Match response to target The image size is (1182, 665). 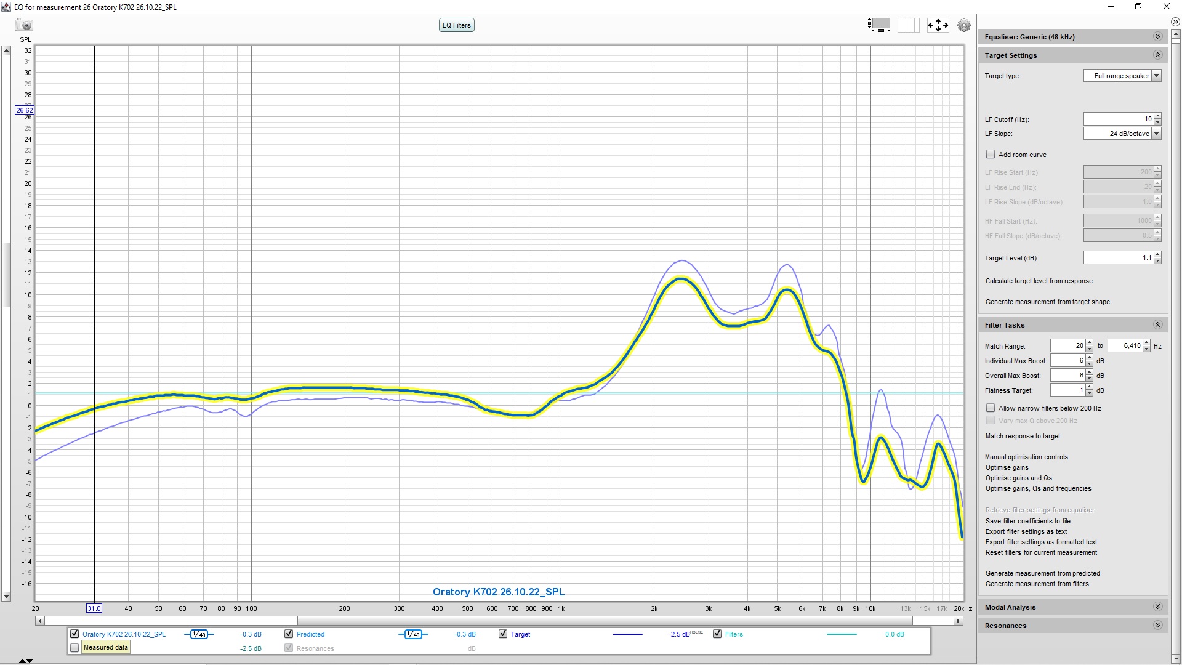pyautogui.click(x=1023, y=437)
